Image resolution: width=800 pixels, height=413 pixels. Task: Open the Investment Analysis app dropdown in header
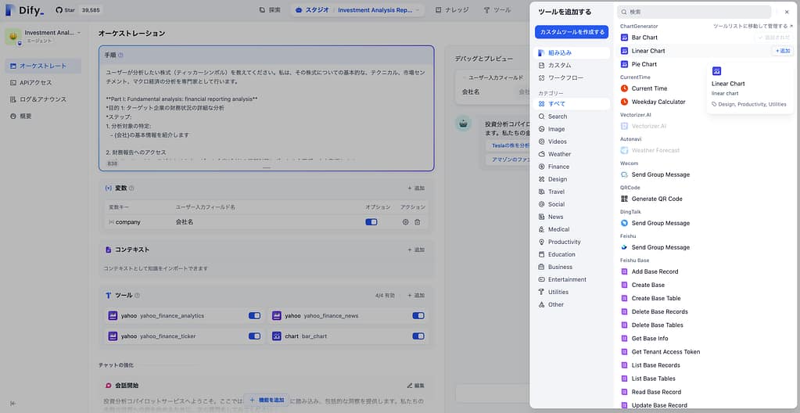click(x=419, y=10)
